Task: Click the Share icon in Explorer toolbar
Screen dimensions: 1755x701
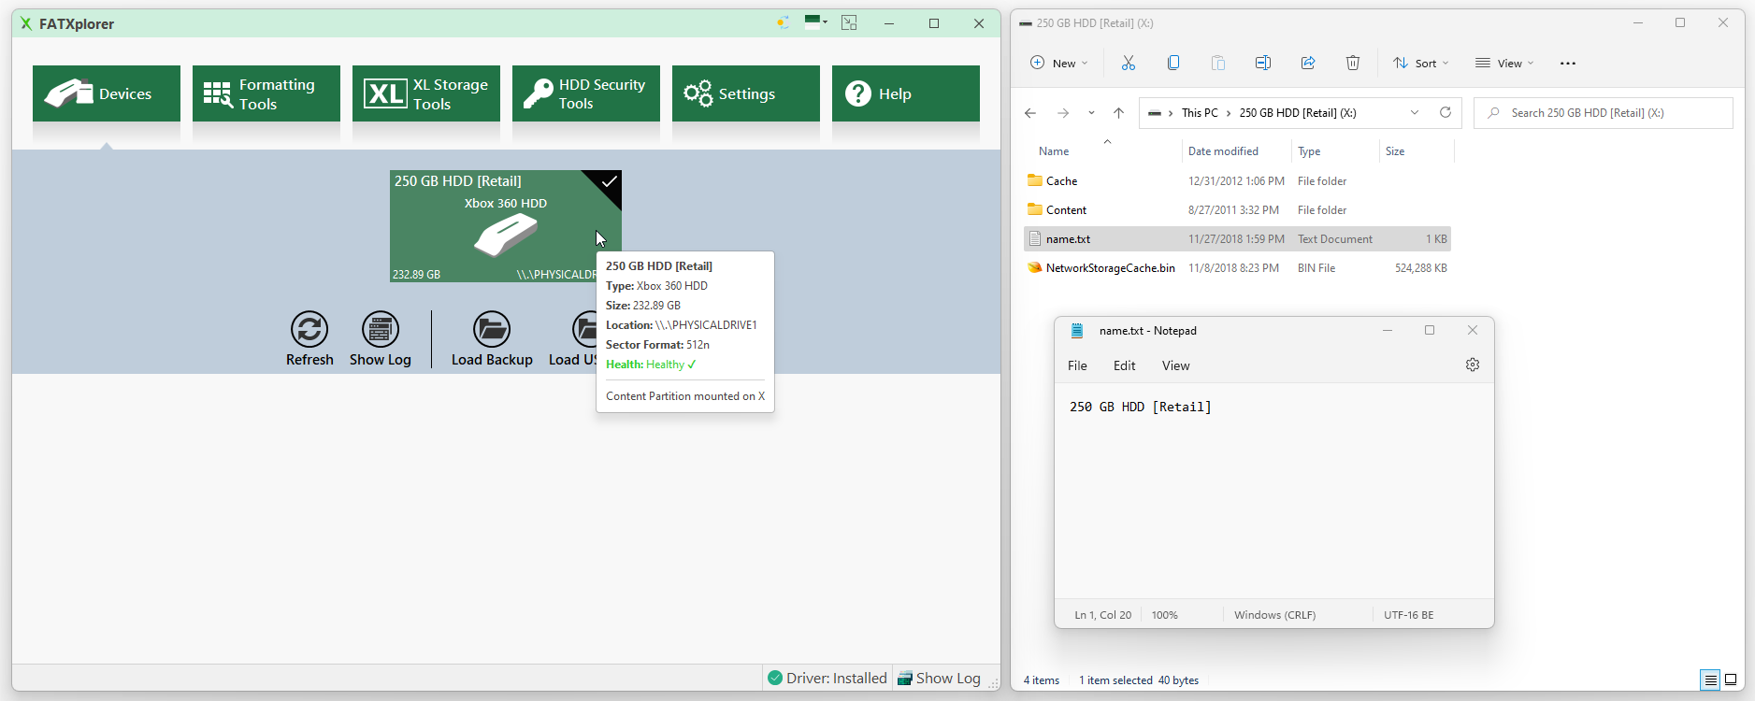Action: coord(1308,63)
